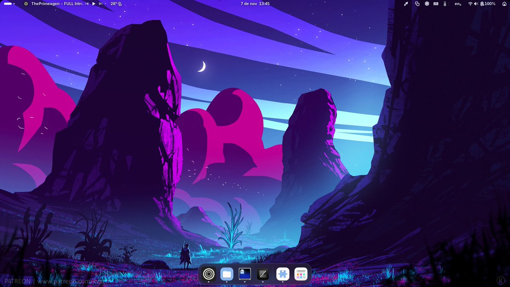510x287 pixels.
Task: Open the concentric-circles browser in the dock
Action: [x=208, y=274]
